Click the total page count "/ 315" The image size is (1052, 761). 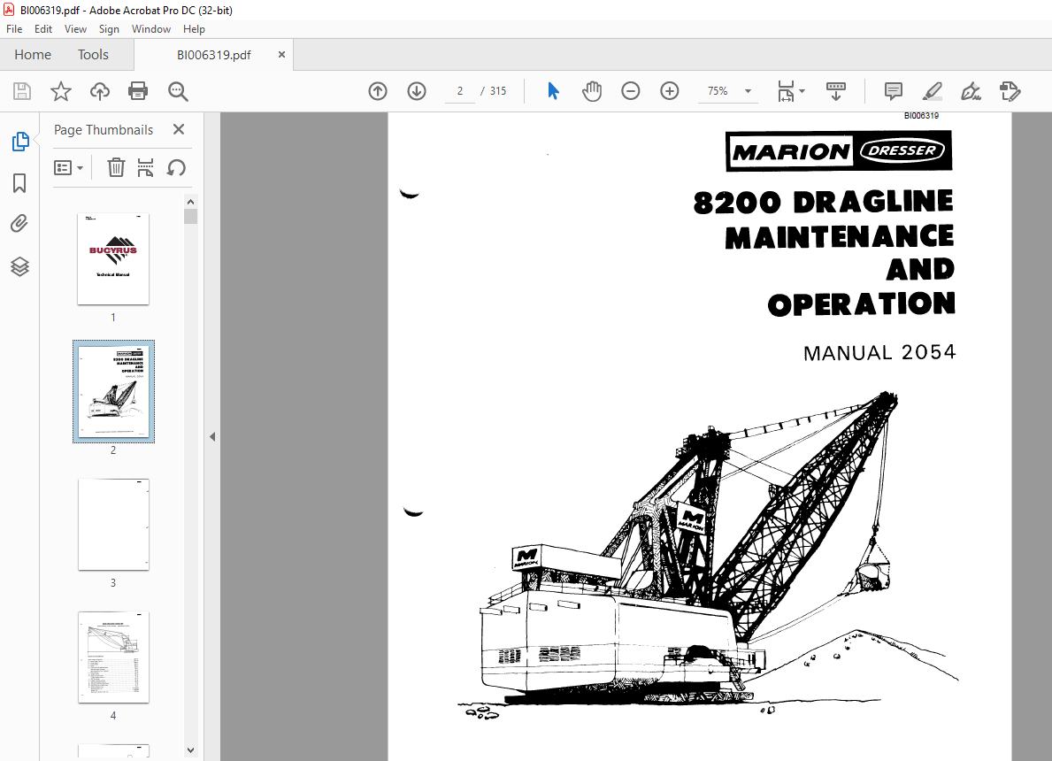tap(494, 91)
